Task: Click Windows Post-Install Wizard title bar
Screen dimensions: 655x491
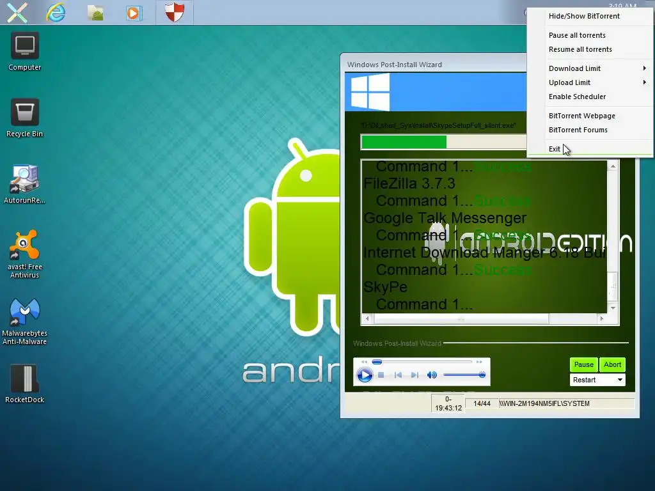Action: (x=433, y=65)
